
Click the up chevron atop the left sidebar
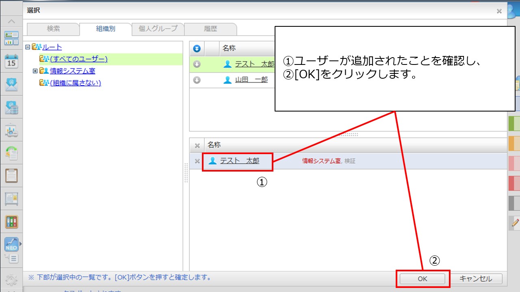click(x=12, y=21)
